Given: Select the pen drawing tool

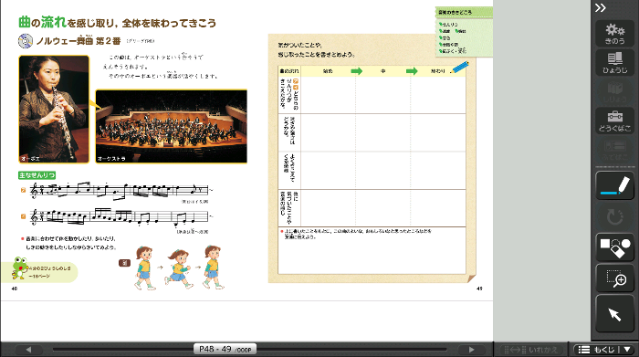Looking at the screenshot, I should click(x=614, y=186).
